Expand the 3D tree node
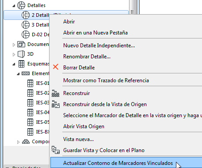The height and width of the screenshot is (168, 202). tap(14, 54)
